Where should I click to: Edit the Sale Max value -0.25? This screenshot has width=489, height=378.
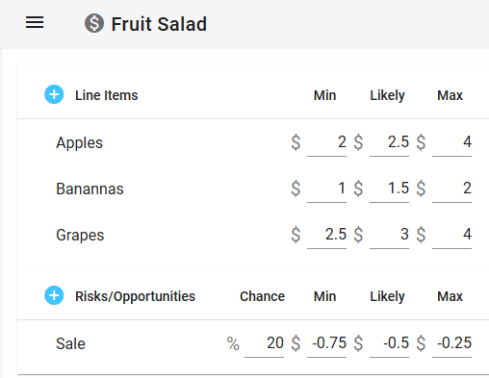point(451,343)
